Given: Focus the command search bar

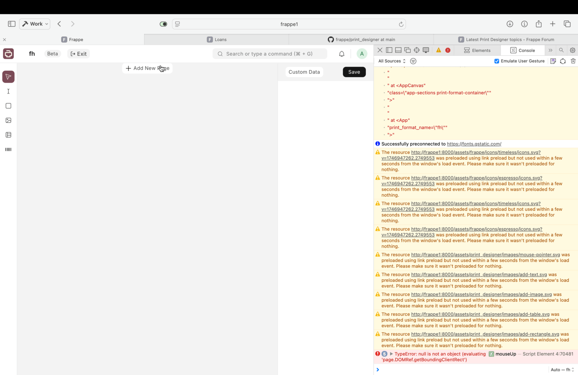Looking at the screenshot, I should point(270,54).
